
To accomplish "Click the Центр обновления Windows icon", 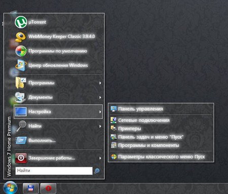I will pos(21,65).
